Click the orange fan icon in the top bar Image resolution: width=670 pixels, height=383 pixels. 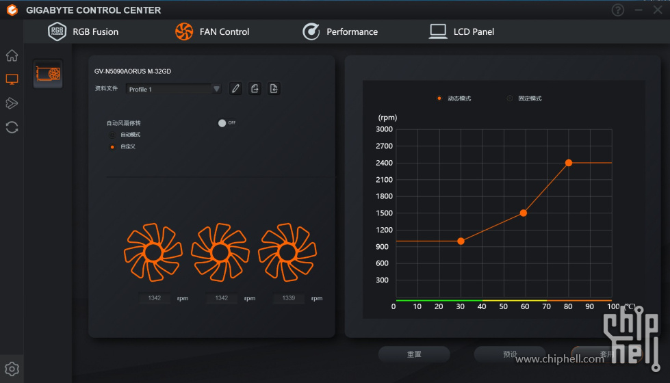pos(184,31)
